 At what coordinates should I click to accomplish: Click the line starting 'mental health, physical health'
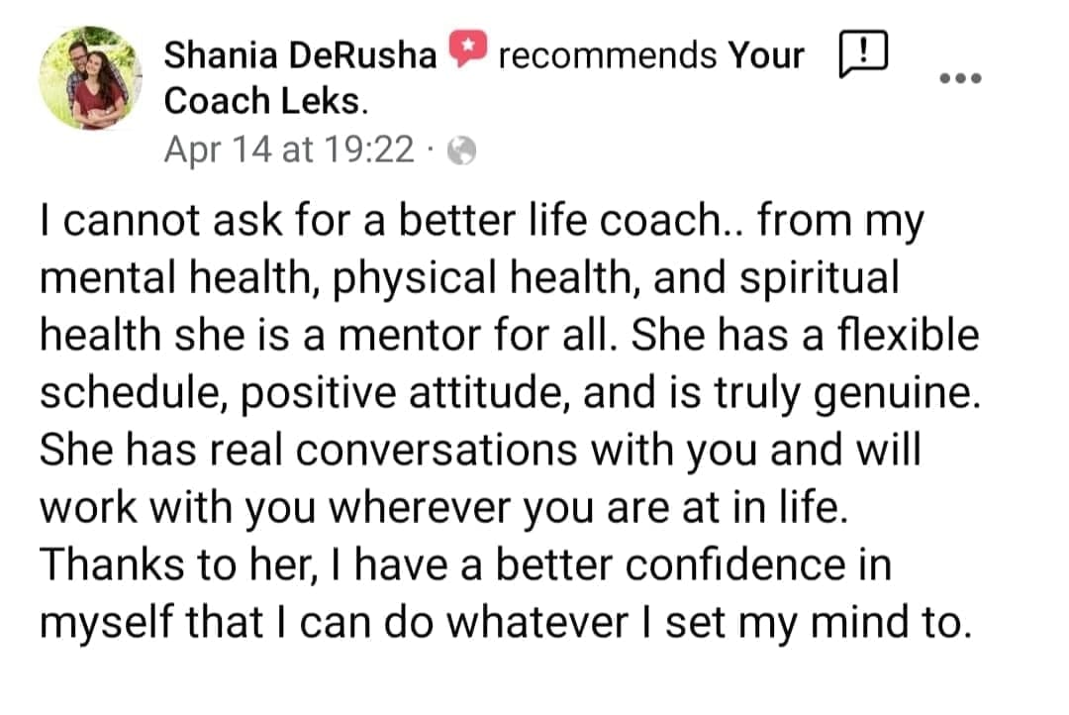469,279
